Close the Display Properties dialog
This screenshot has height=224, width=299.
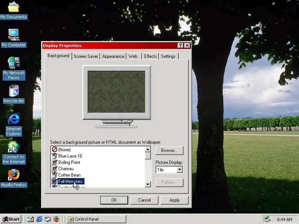click(x=187, y=45)
